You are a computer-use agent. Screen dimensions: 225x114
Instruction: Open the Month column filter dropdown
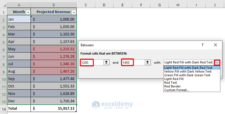click(x=28, y=13)
